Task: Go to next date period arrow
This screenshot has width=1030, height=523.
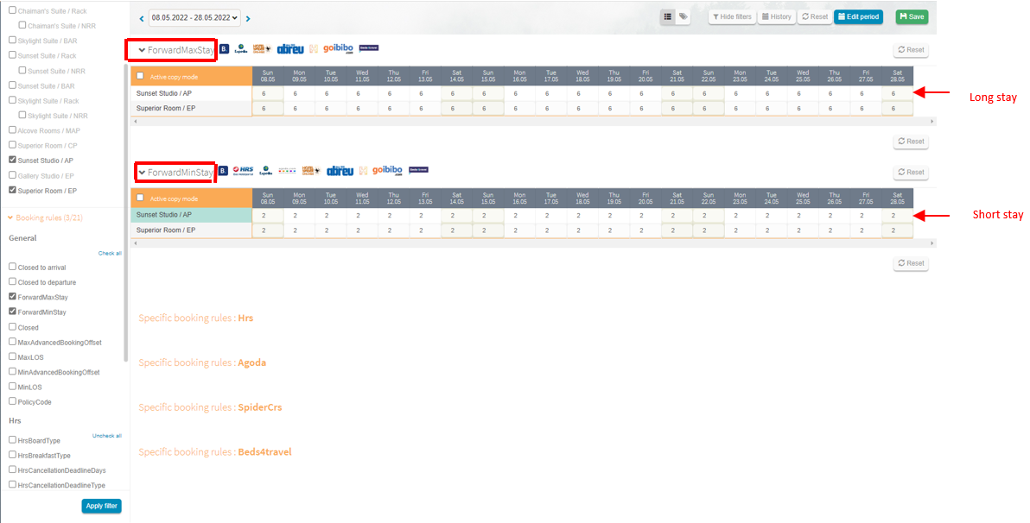Action: pos(248,18)
